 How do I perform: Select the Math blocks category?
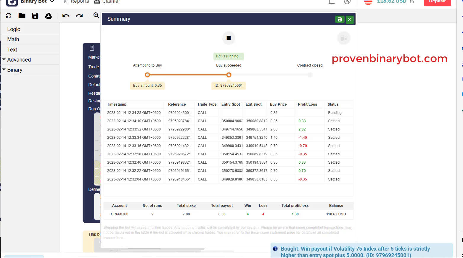(13, 39)
